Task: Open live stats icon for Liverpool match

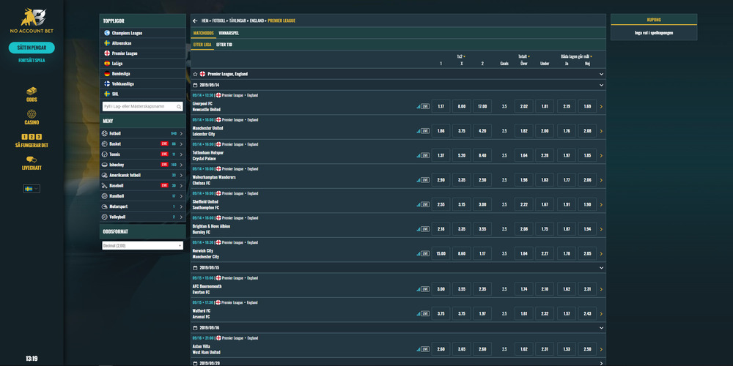Action: pos(419,106)
